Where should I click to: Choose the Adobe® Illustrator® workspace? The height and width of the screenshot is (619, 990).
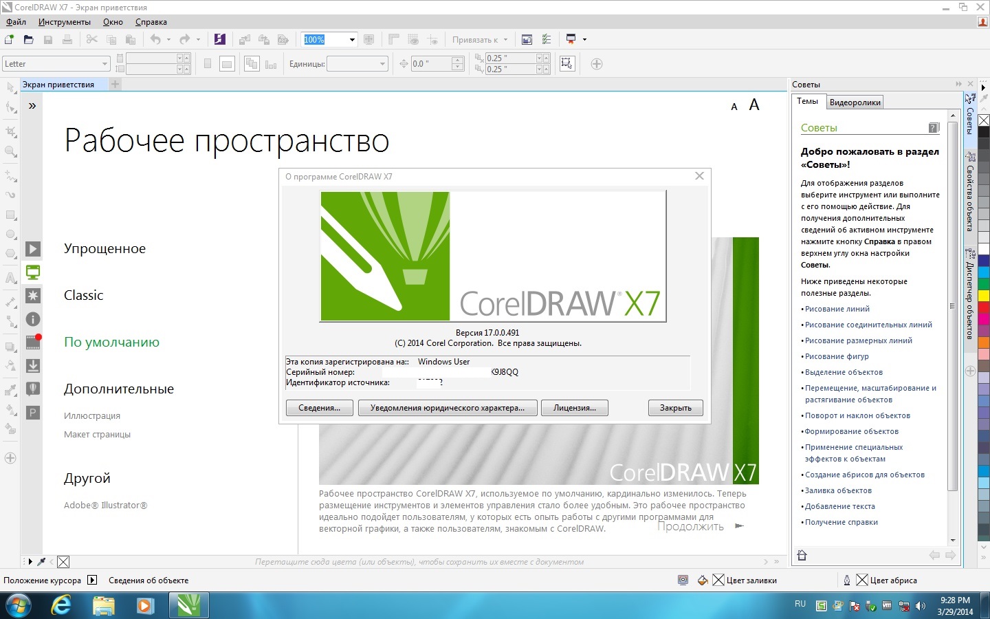tap(105, 505)
